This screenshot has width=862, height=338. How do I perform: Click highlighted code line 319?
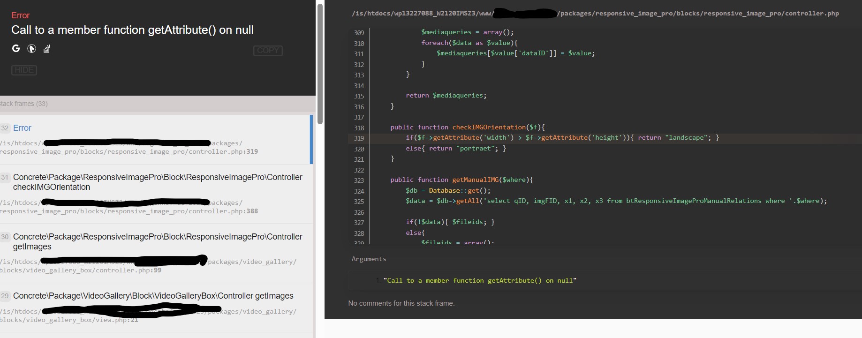(x=562, y=138)
